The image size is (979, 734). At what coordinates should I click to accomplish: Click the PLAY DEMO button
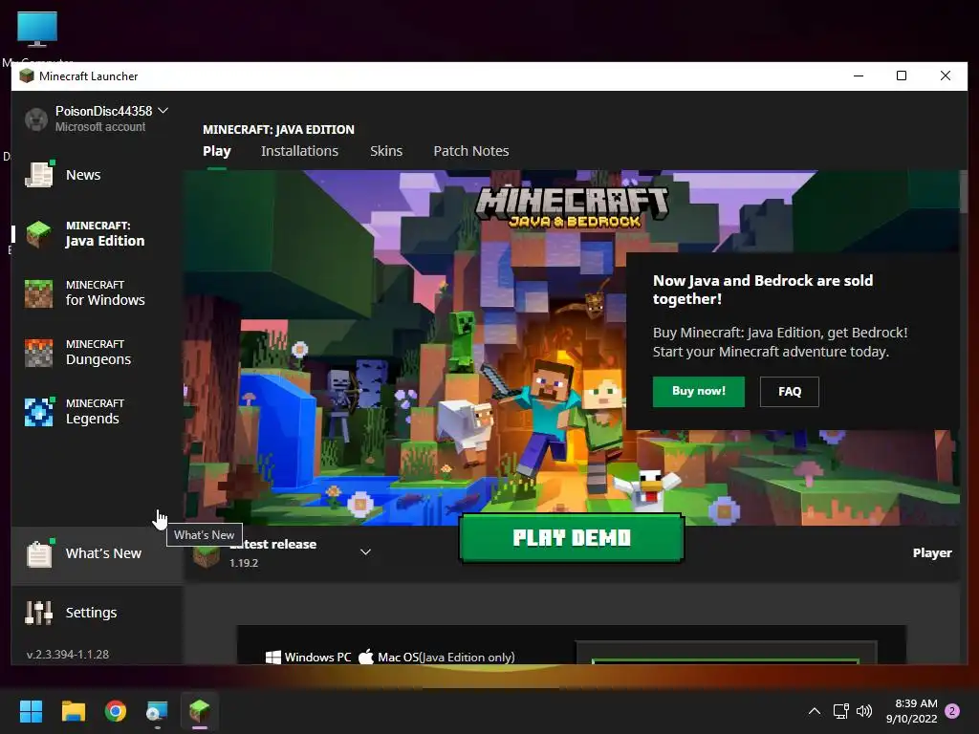tap(572, 538)
